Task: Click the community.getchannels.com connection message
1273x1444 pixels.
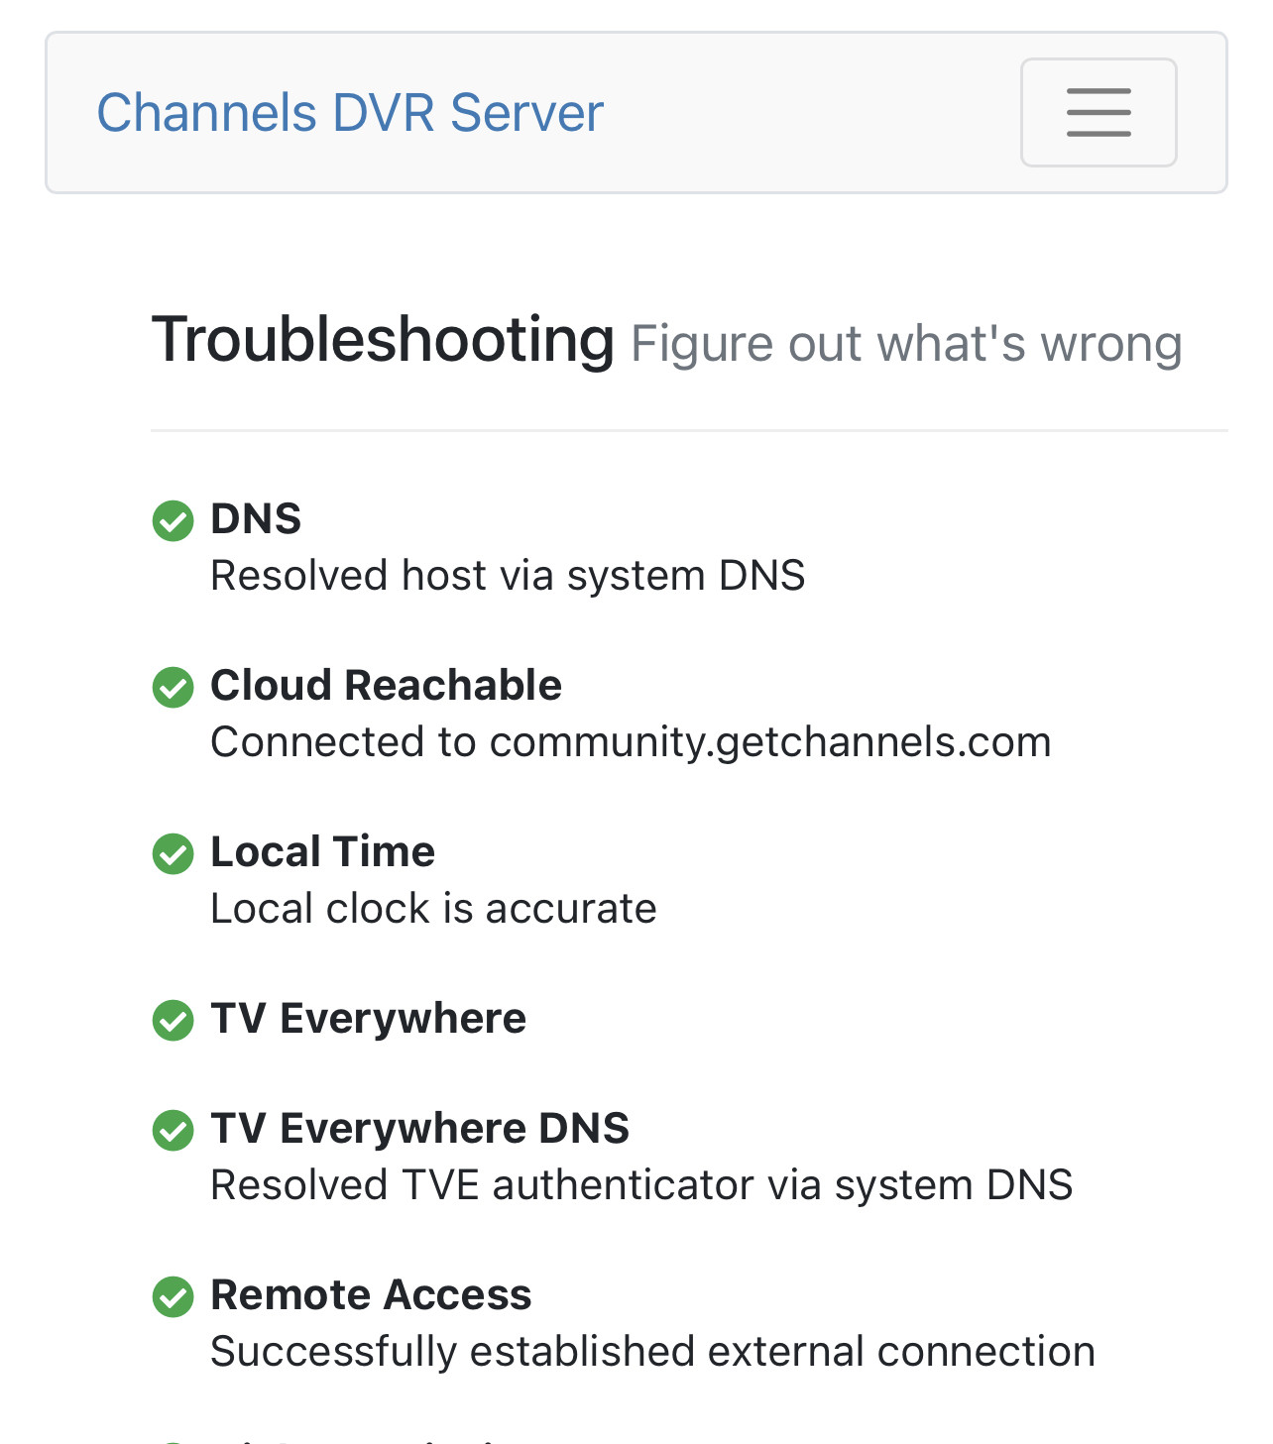Action: point(631,741)
